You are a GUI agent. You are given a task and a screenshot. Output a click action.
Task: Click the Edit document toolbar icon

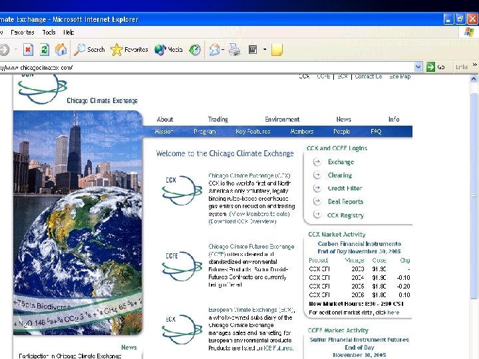pos(253,49)
